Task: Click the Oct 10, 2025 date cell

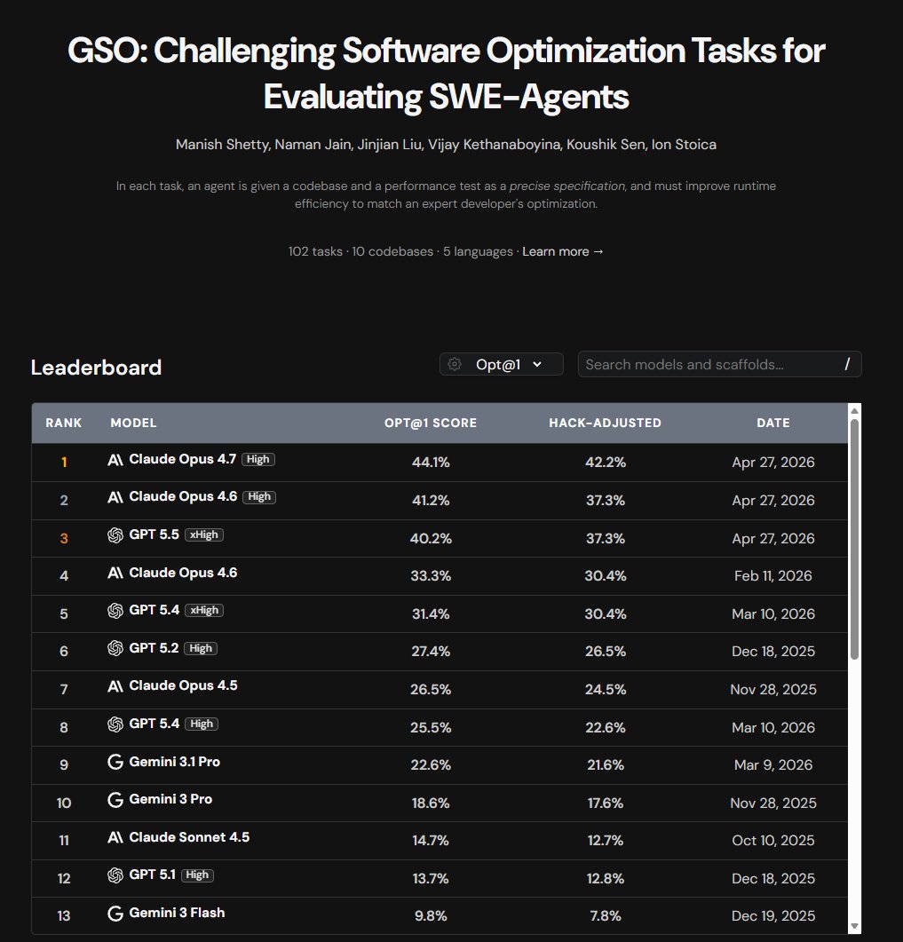Action: click(773, 841)
